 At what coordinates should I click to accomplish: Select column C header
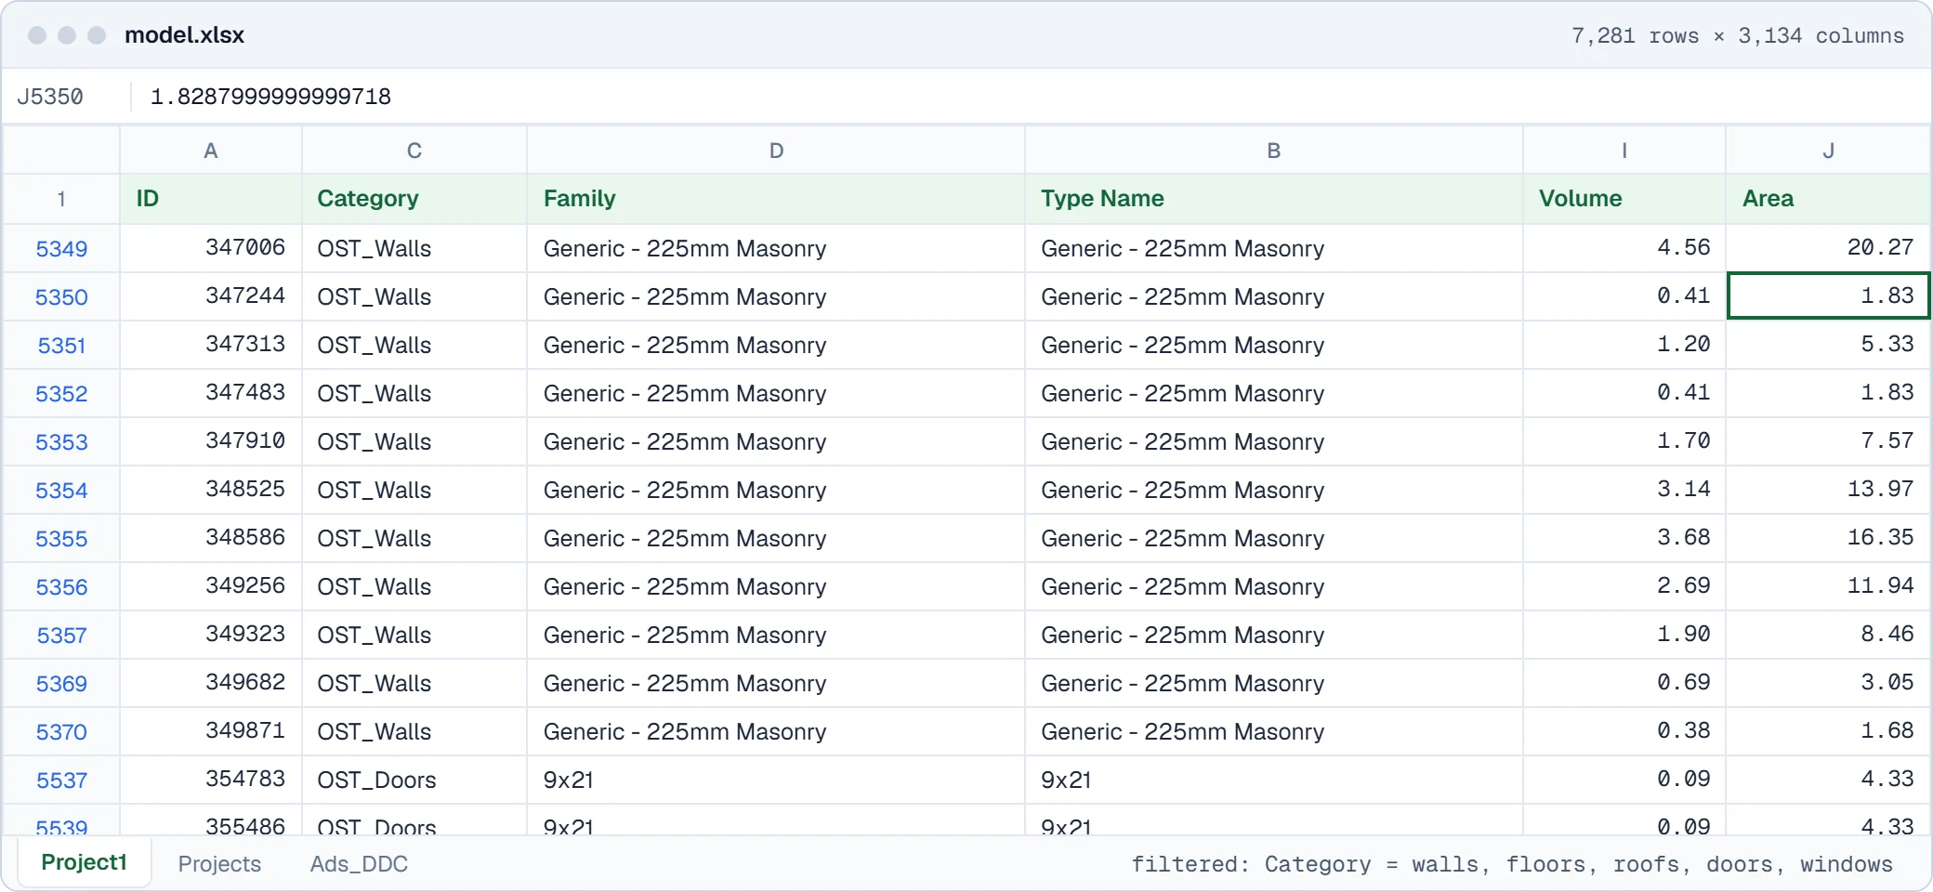click(x=414, y=151)
